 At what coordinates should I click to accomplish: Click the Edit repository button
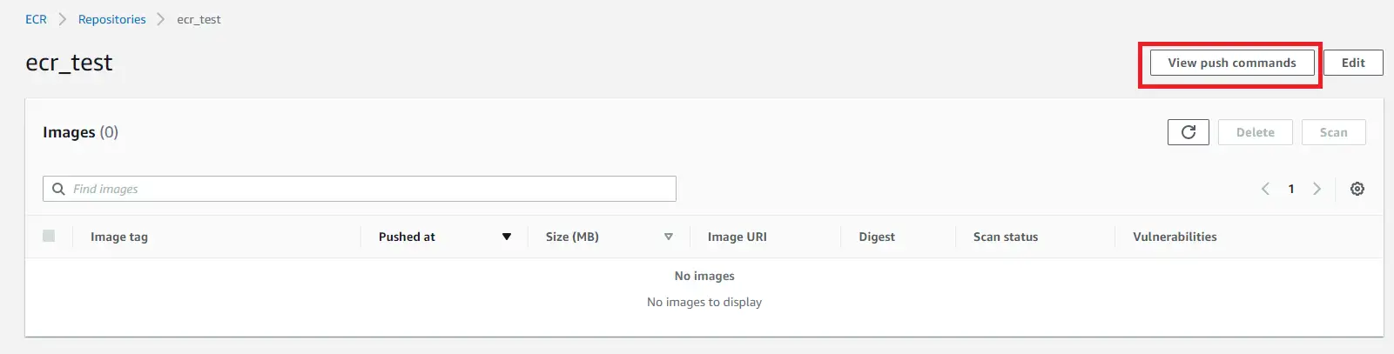tap(1352, 63)
